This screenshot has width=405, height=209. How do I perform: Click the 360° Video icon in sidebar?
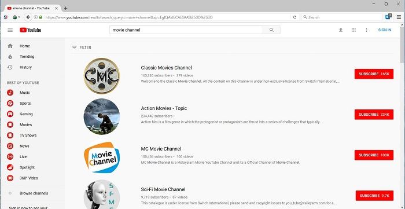pyautogui.click(x=10, y=178)
